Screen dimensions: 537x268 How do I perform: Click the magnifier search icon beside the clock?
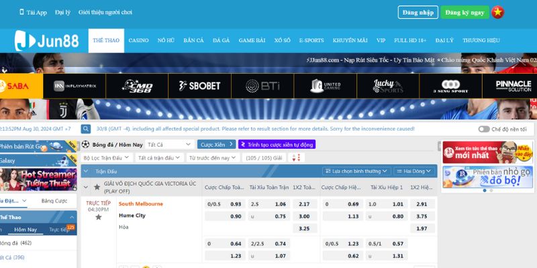[86, 129]
